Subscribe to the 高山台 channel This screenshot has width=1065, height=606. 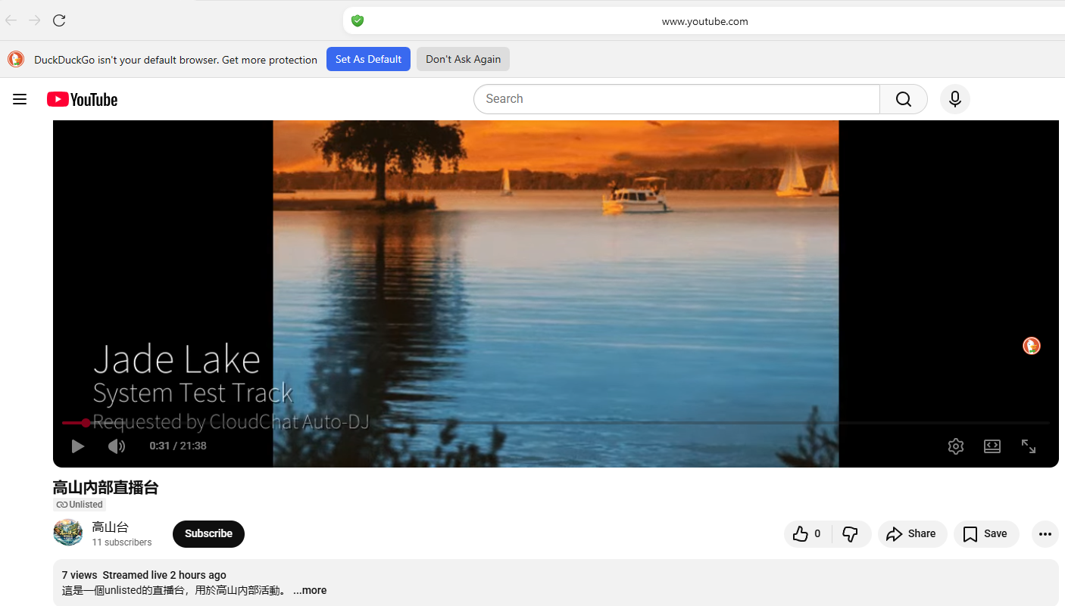(x=208, y=534)
